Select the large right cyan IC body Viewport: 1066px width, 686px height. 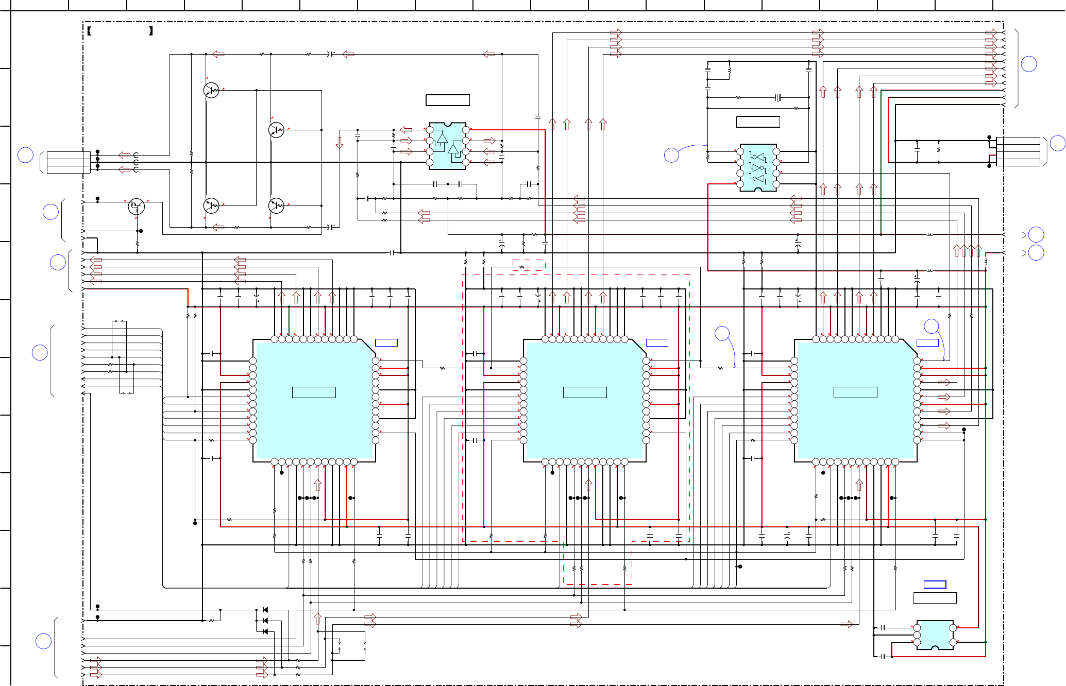coord(855,401)
